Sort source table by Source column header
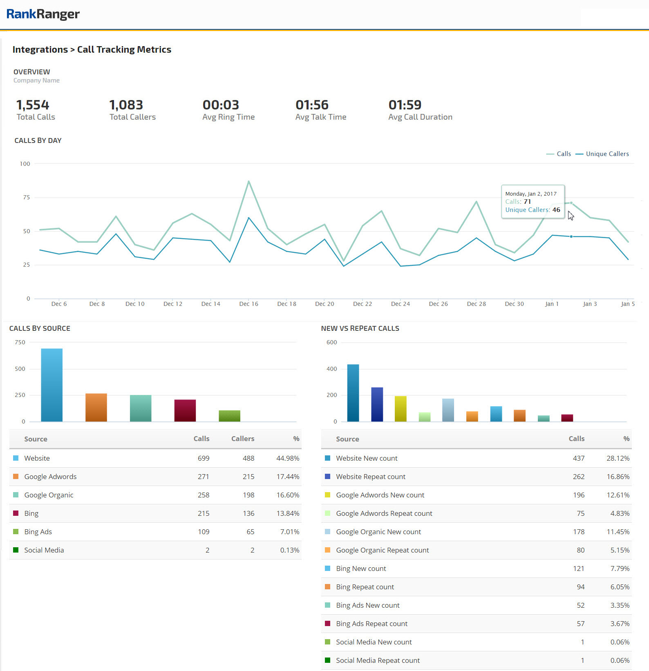Viewport: 649px width, 671px height. click(36, 439)
